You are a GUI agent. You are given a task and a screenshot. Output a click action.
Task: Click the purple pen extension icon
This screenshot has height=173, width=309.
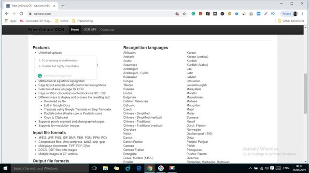(x=266, y=14)
